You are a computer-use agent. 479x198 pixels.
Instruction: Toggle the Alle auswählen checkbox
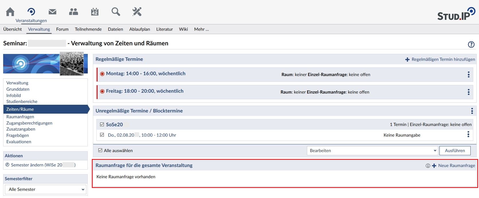click(100, 150)
